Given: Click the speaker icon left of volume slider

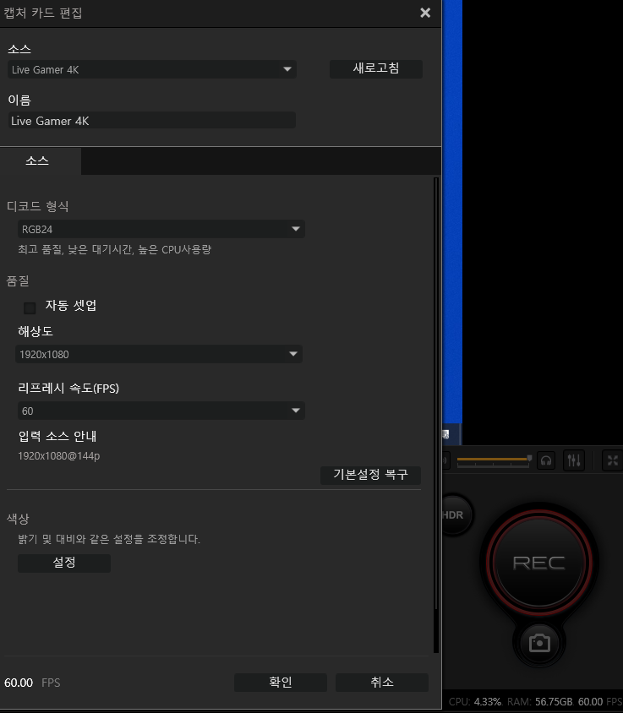Looking at the screenshot, I should [445, 460].
